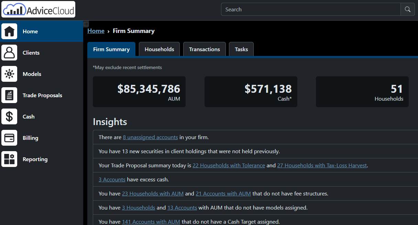
Task: Open Billing via the card icon
Action: 9,138
